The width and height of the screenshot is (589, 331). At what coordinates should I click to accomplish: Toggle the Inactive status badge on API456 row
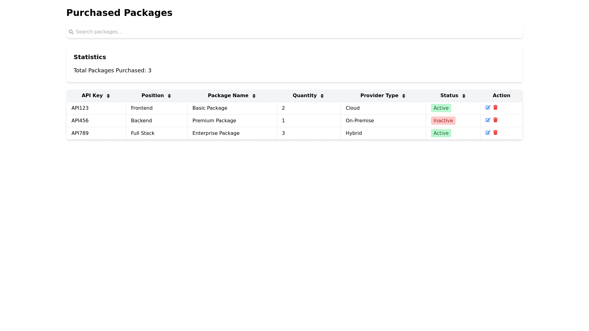click(443, 120)
